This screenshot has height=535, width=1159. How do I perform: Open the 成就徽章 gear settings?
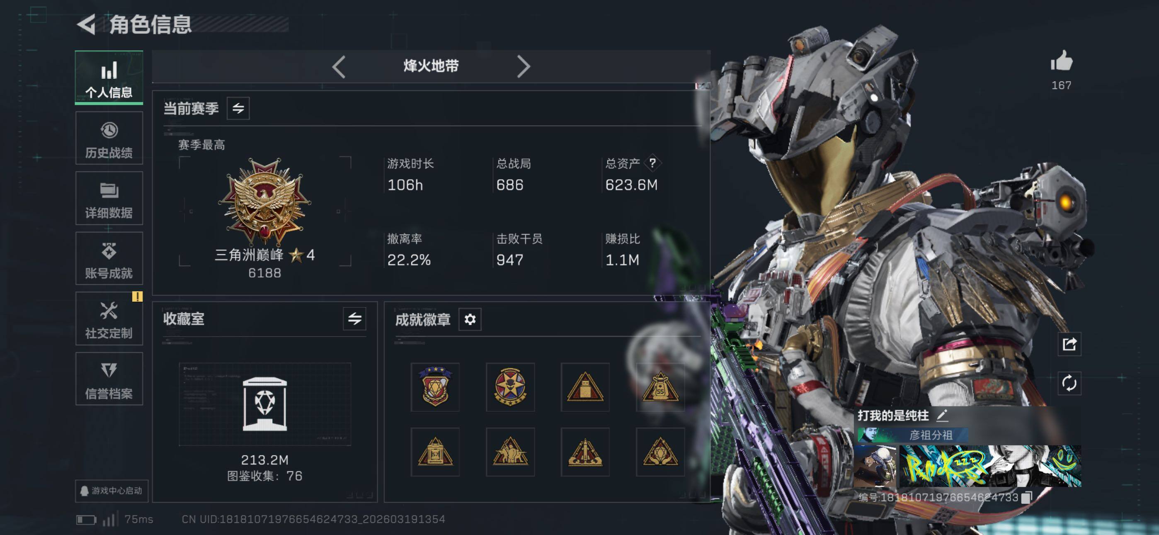(470, 319)
